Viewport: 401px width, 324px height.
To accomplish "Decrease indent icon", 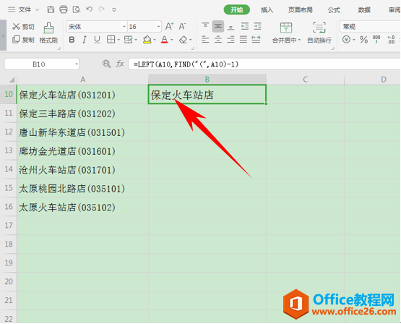I will tap(244, 26).
